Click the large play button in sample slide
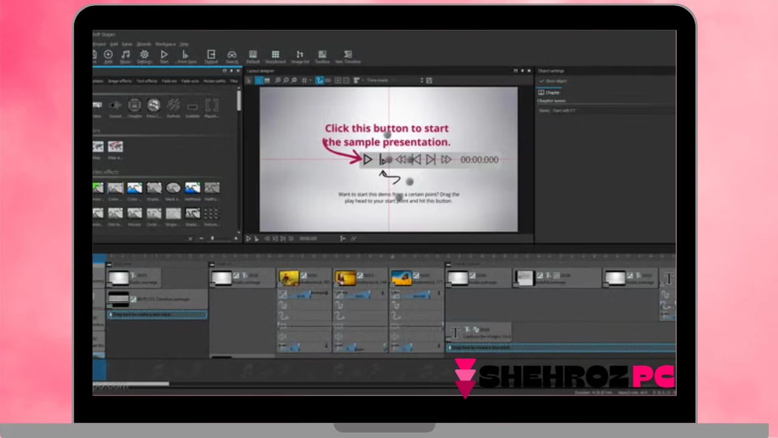778x438 pixels. (x=368, y=159)
